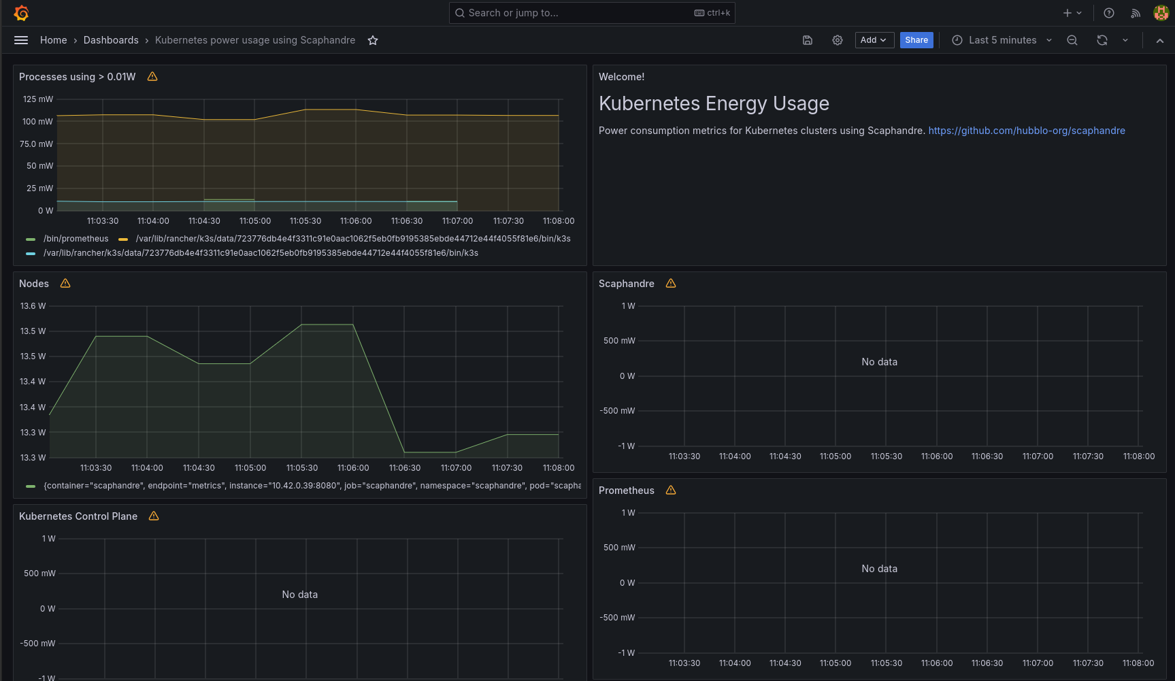Go to Dashboards breadcrumb

pyautogui.click(x=111, y=40)
